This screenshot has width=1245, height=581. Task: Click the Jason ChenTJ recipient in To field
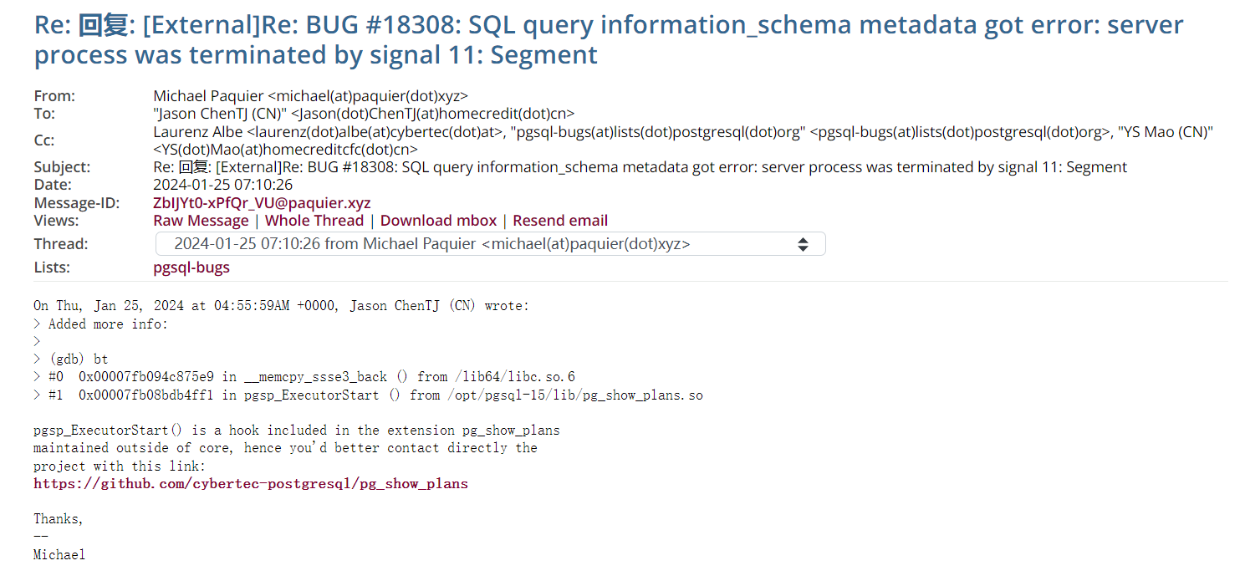coord(364,114)
